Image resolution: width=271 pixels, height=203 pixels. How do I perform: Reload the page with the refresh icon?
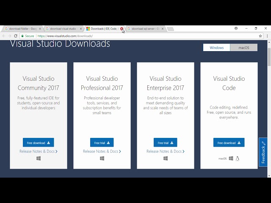coord(16,36)
